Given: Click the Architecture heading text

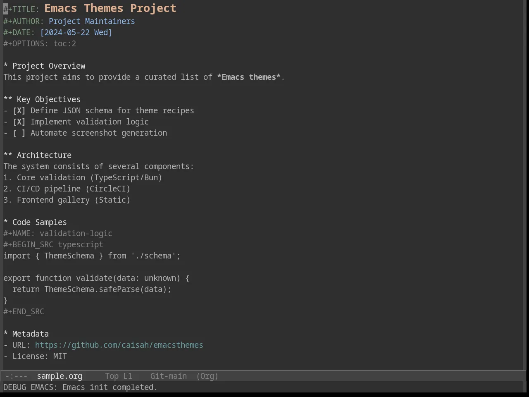Looking at the screenshot, I should tap(44, 155).
